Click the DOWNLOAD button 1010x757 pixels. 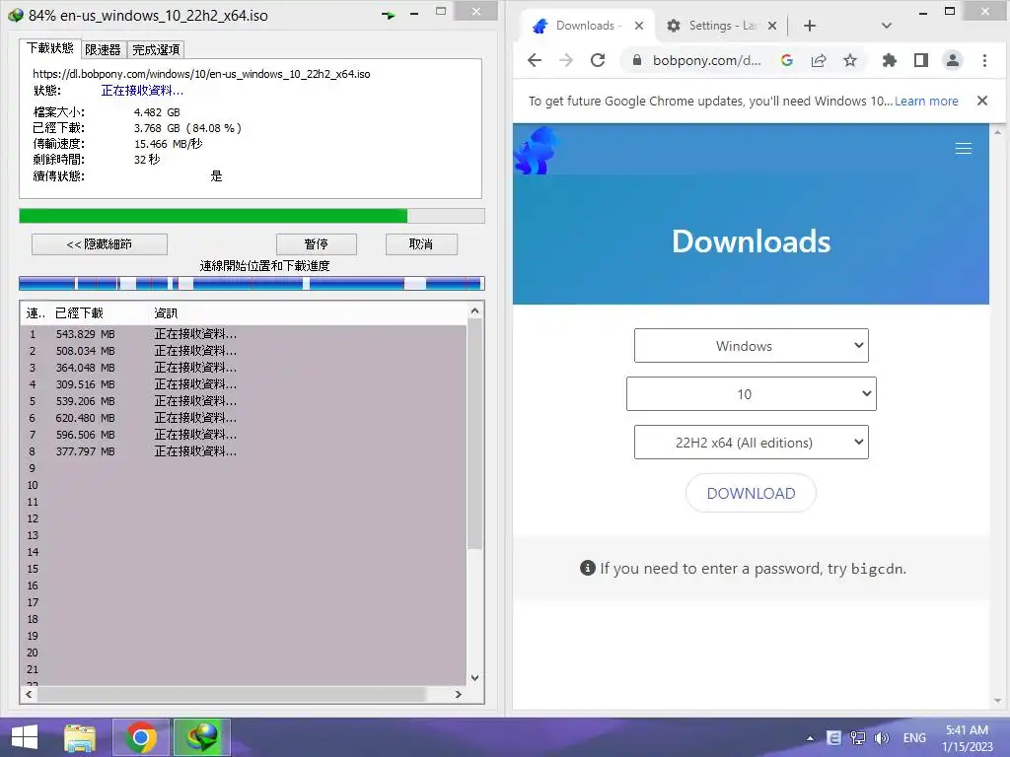(x=751, y=493)
